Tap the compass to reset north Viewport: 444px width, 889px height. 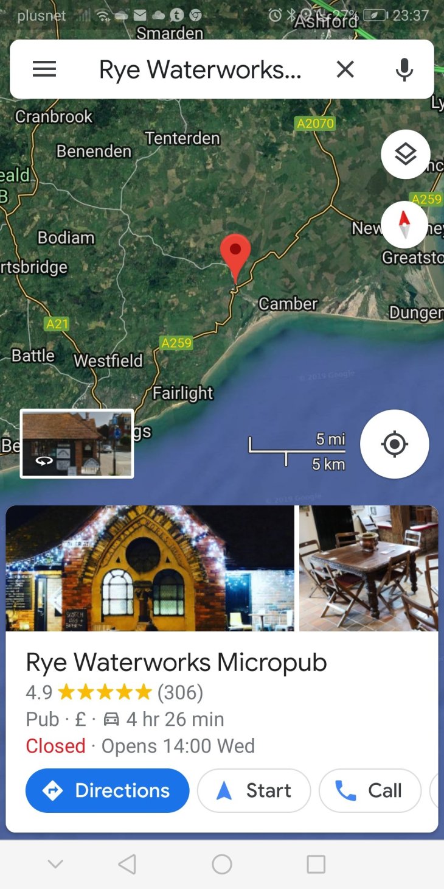(404, 225)
